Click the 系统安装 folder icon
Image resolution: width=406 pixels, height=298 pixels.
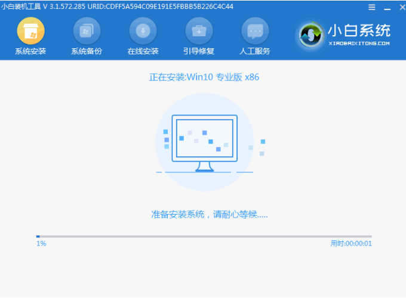30,31
